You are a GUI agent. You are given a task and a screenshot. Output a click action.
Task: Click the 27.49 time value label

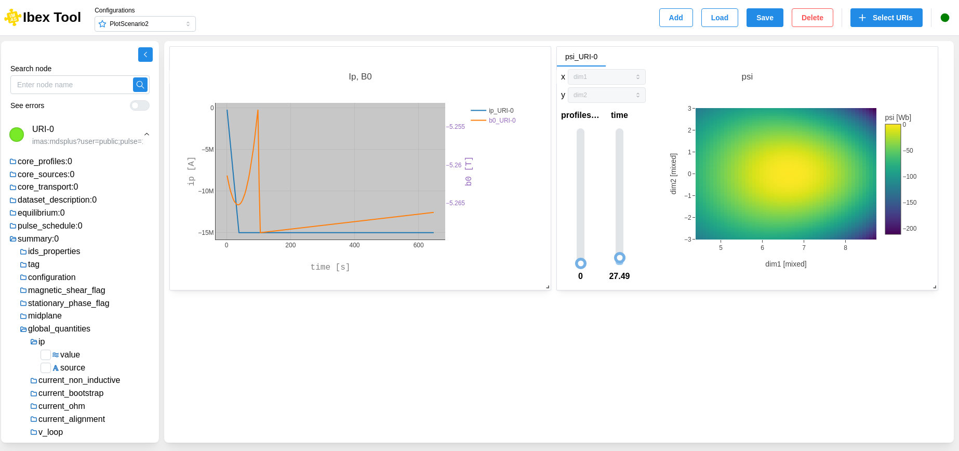(619, 276)
